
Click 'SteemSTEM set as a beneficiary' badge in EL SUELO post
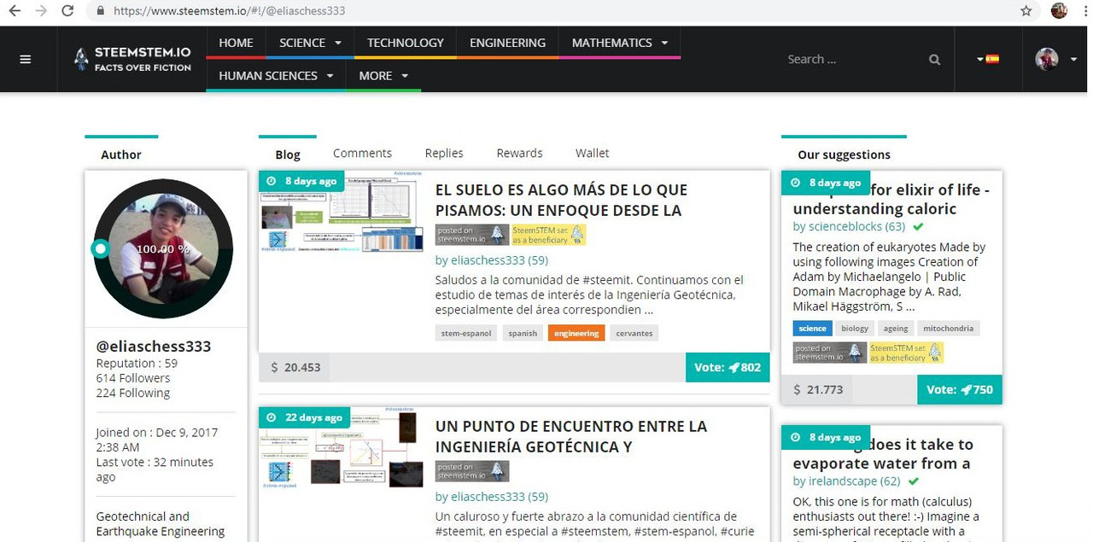(x=549, y=235)
